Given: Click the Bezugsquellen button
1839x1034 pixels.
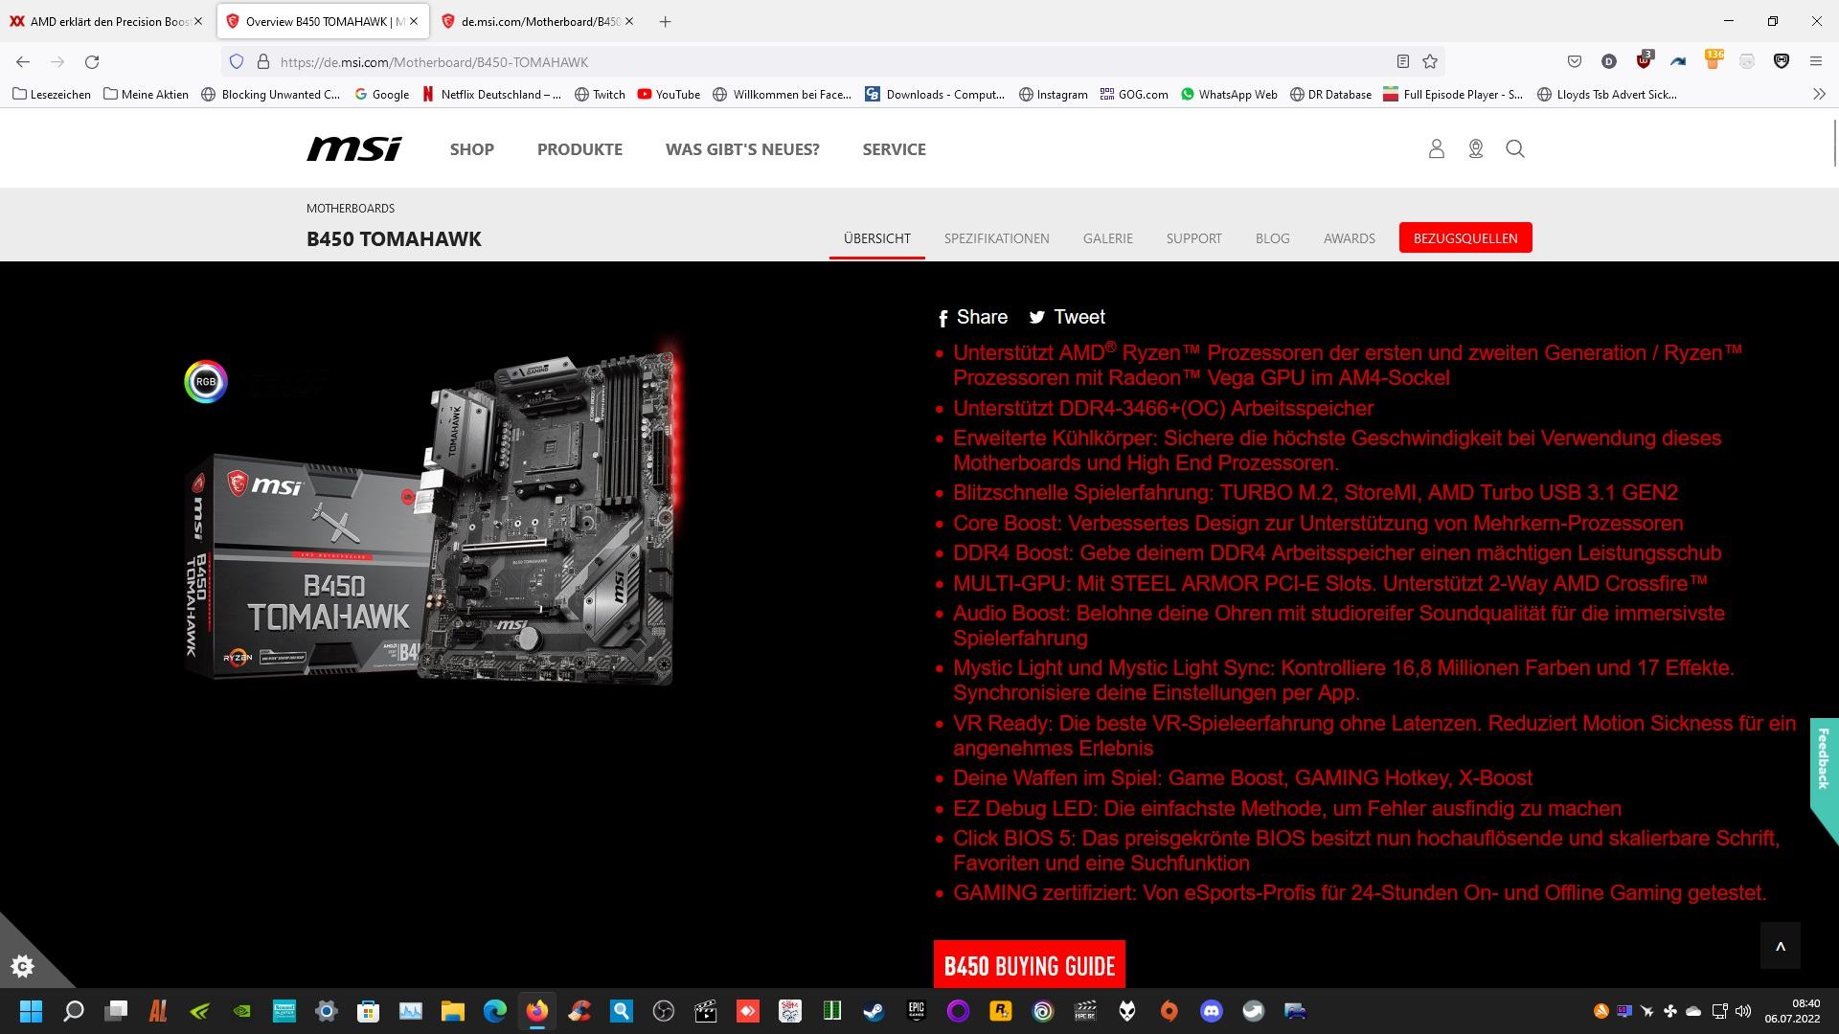Looking at the screenshot, I should [x=1464, y=238].
